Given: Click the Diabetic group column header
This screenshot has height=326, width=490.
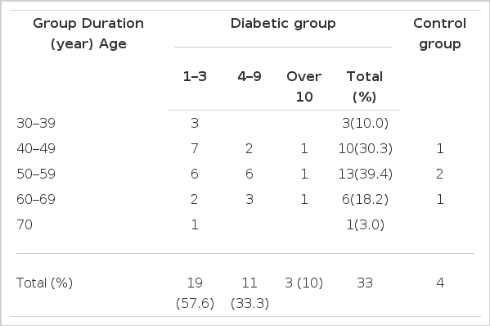Looking at the screenshot, I should click(x=283, y=24).
